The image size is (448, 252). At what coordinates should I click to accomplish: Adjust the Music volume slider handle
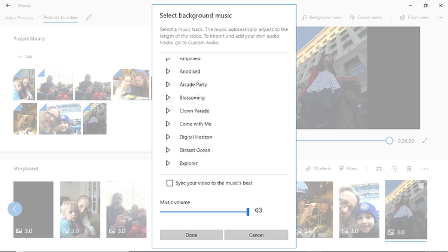point(248,212)
